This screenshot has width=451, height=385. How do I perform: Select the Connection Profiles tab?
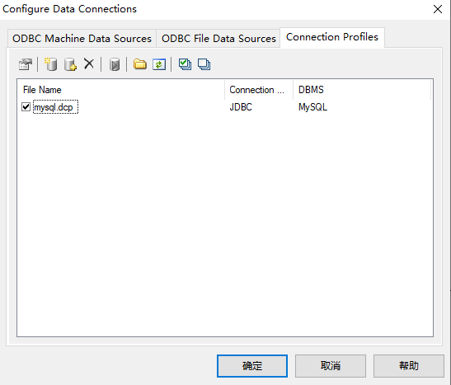click(332, 37)
